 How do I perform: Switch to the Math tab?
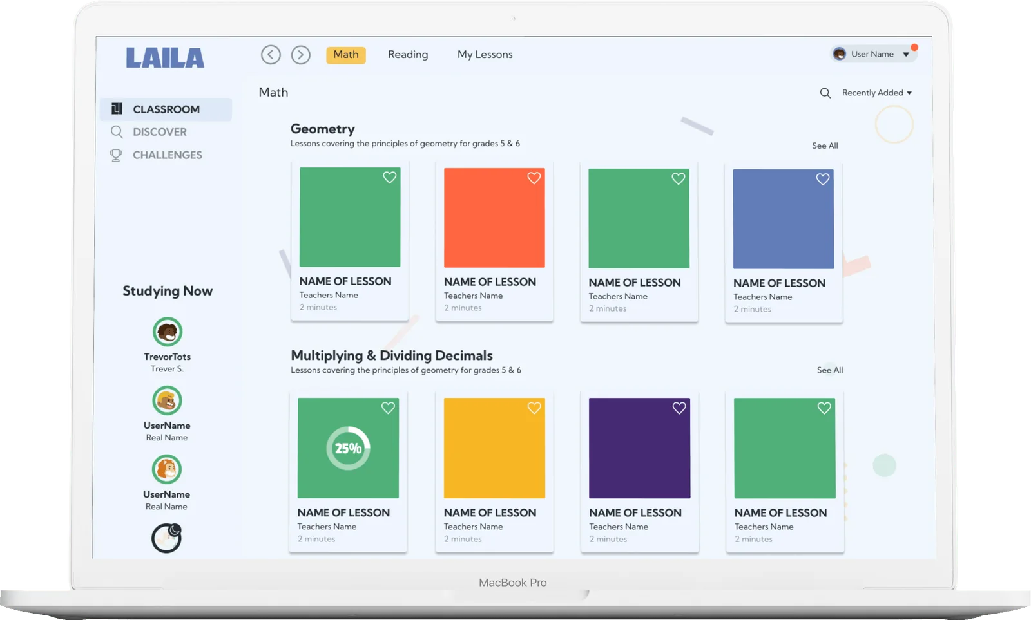click(x=346, y=55)
